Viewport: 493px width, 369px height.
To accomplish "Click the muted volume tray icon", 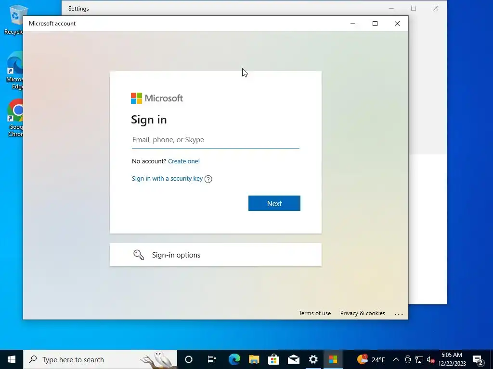I will (430, 359).
